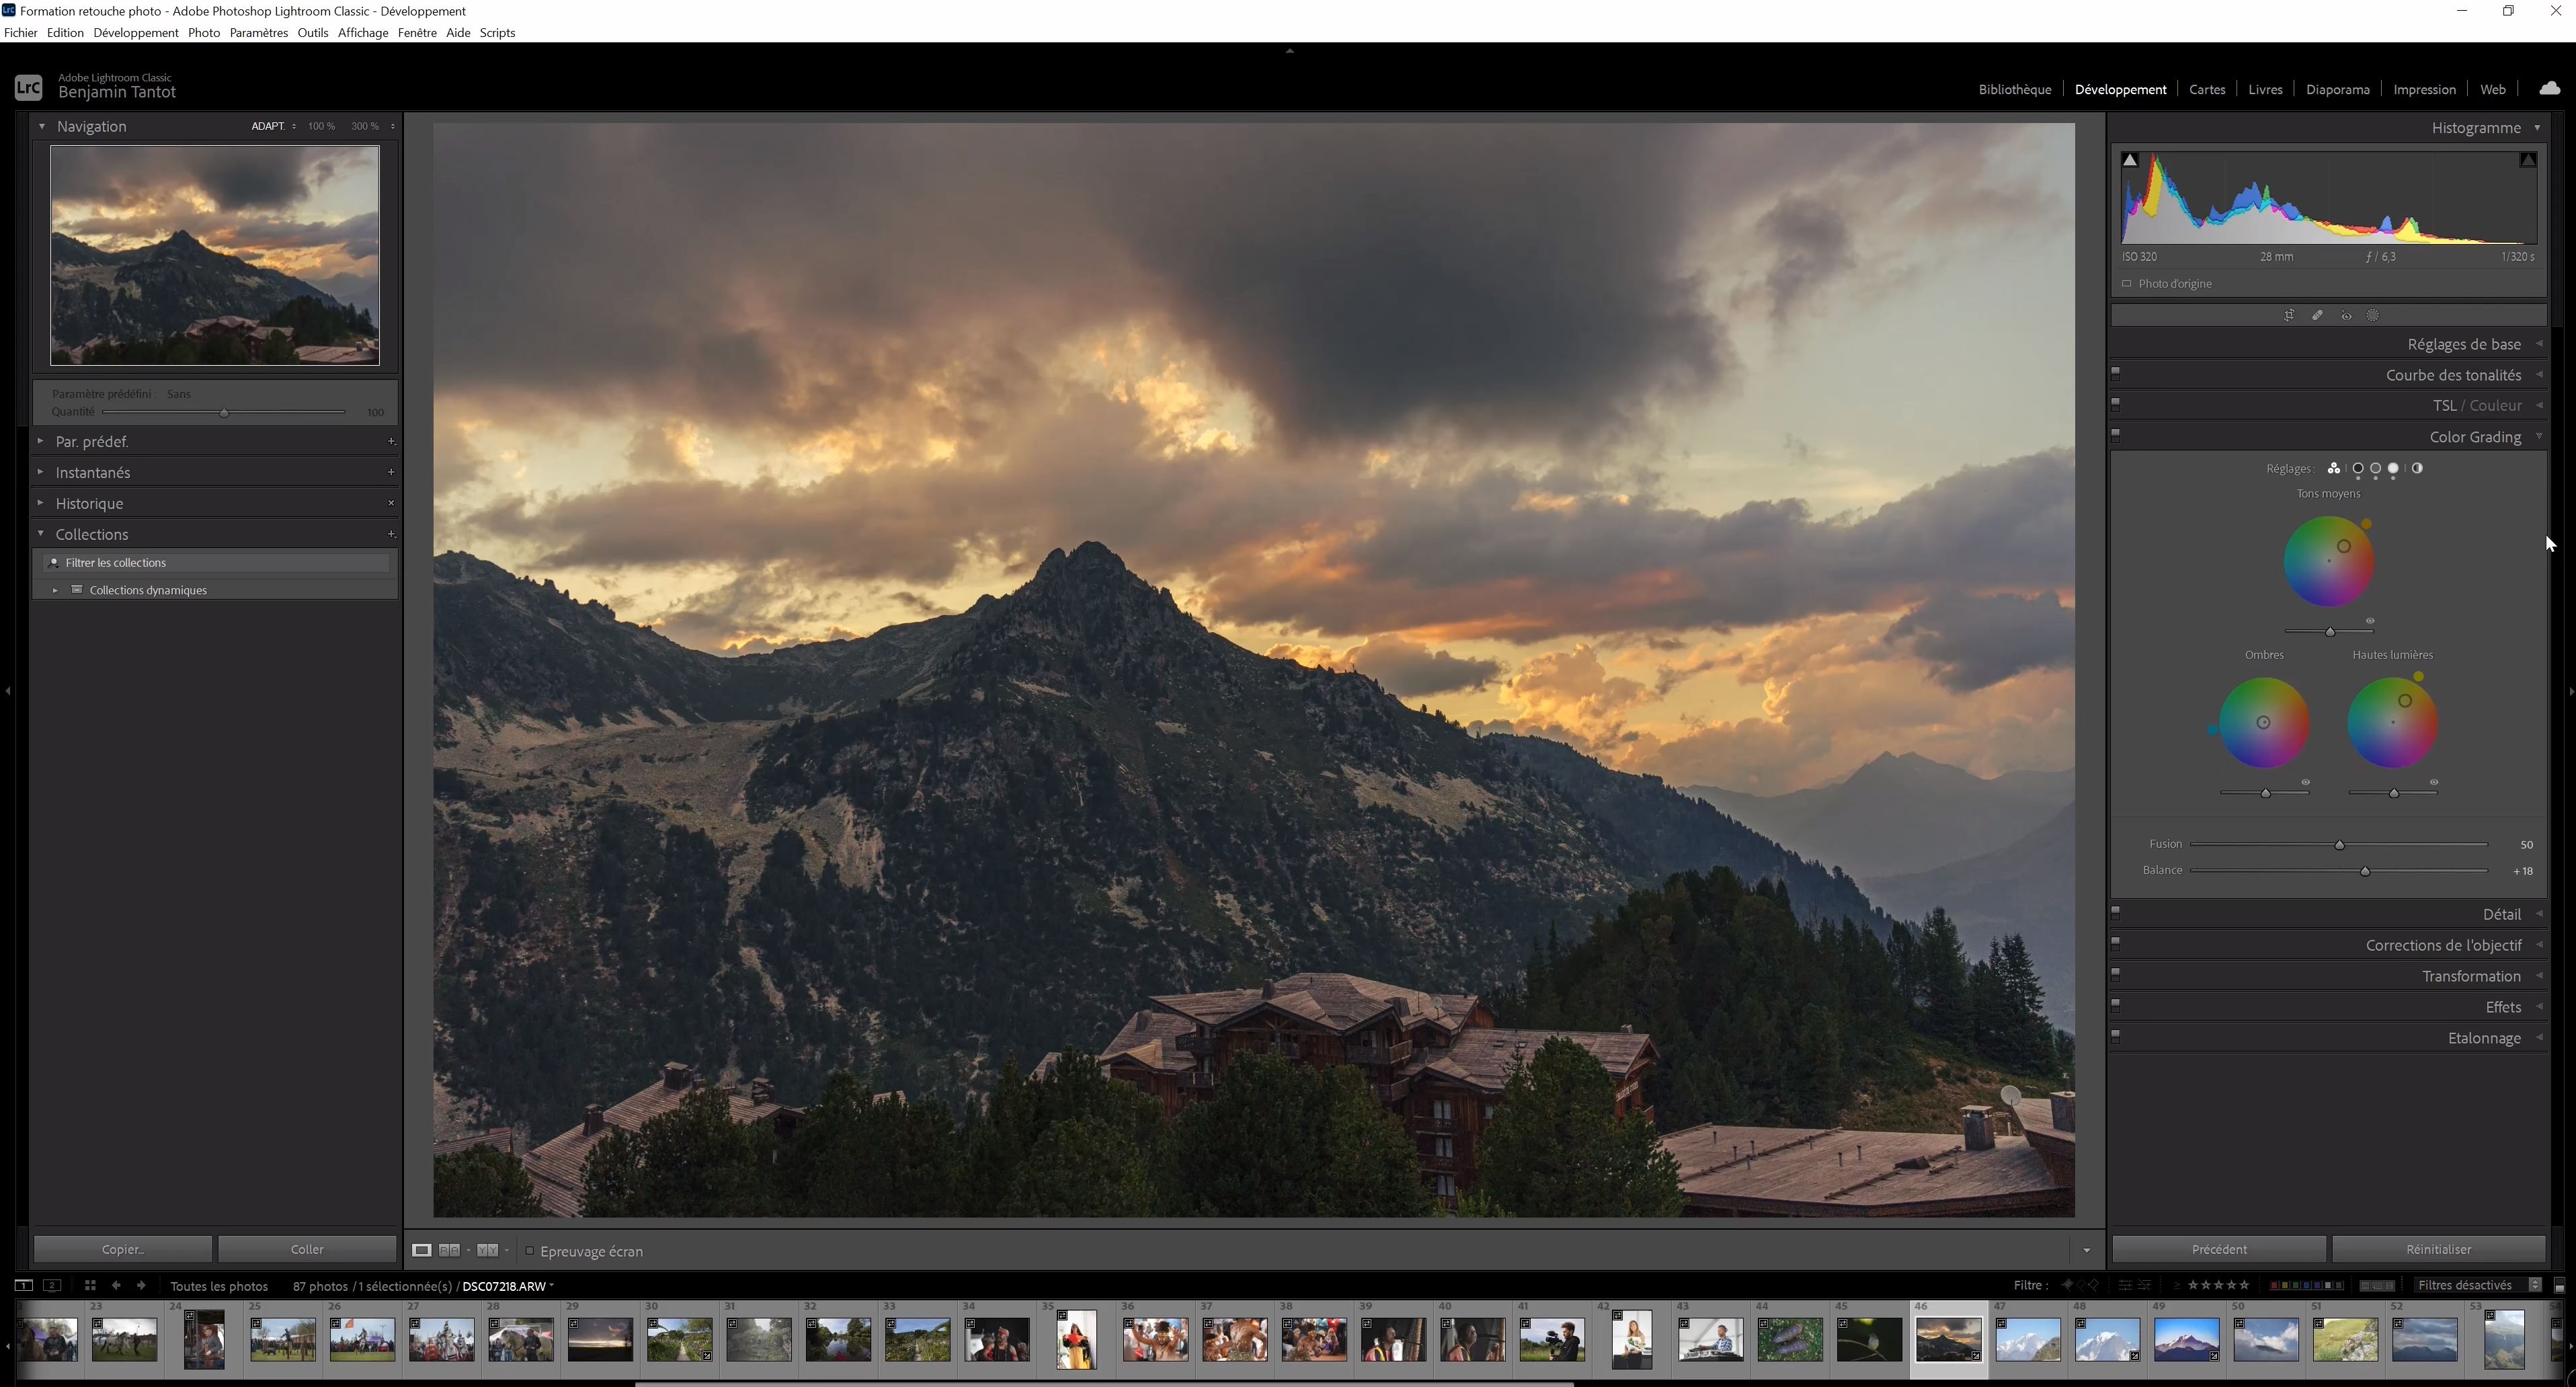Select the crop overlay tool

point(2289,316)
